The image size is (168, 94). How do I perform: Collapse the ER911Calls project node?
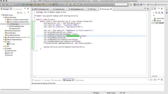[x=2, y=15]
